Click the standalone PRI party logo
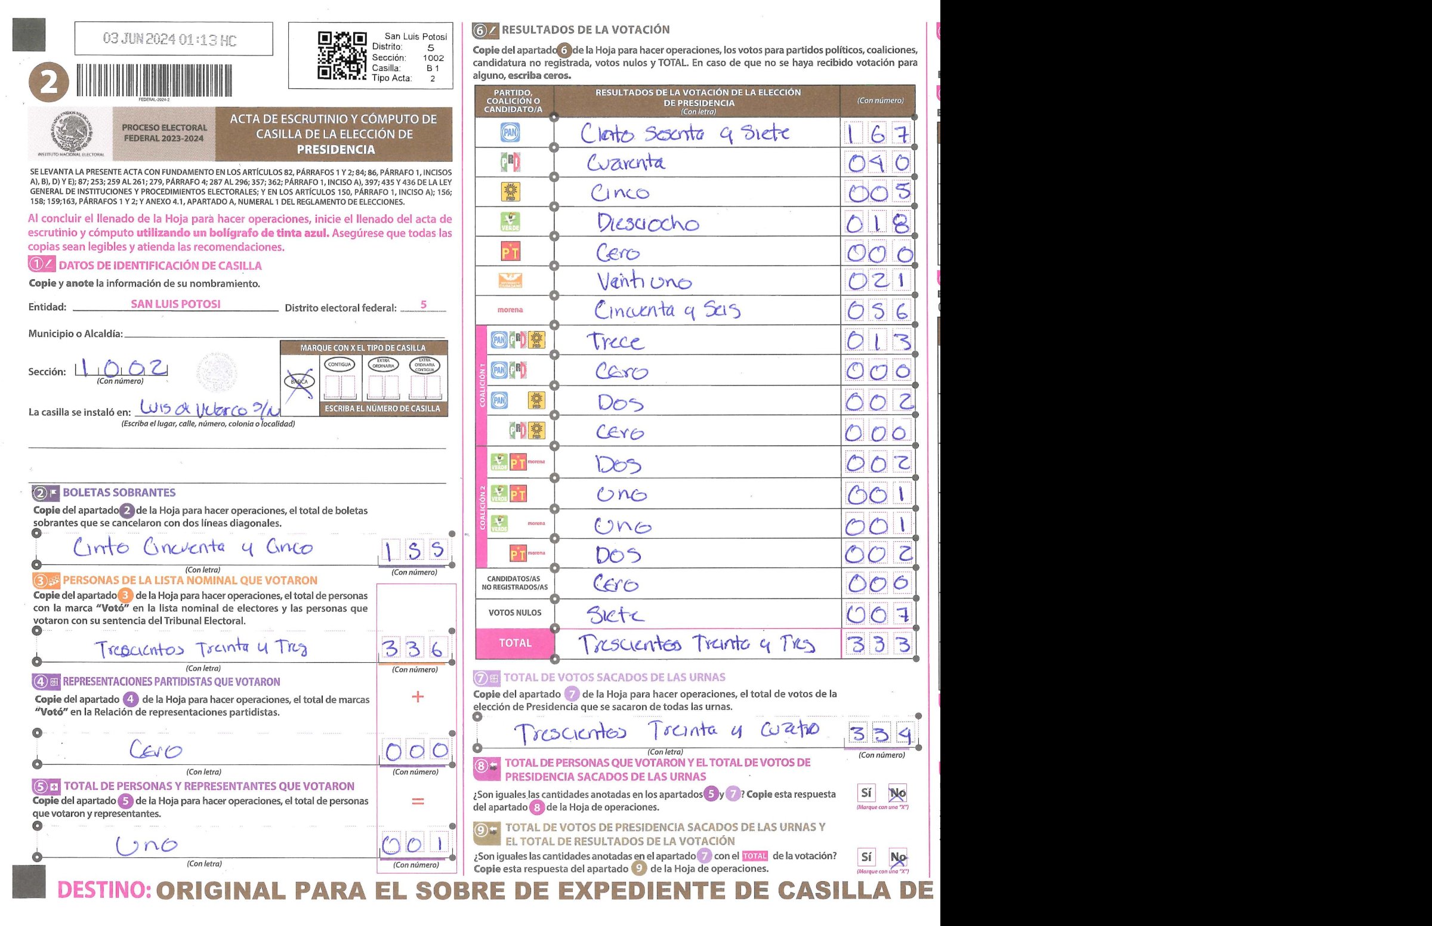 click(x=510, y=162)
